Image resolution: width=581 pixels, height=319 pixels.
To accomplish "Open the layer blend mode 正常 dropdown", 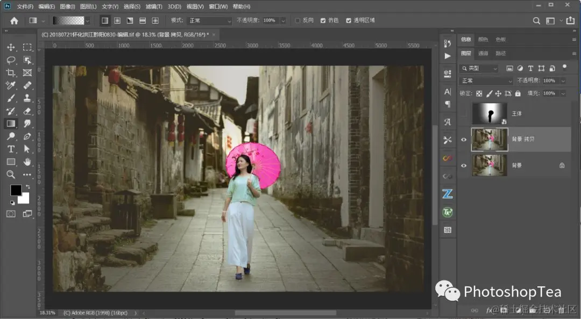I will (x=486, y=81).
